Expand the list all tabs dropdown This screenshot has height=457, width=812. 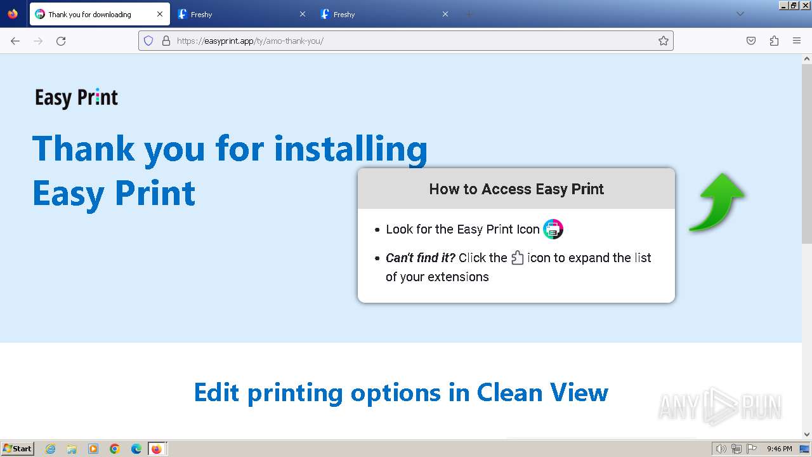click(740, 14)
